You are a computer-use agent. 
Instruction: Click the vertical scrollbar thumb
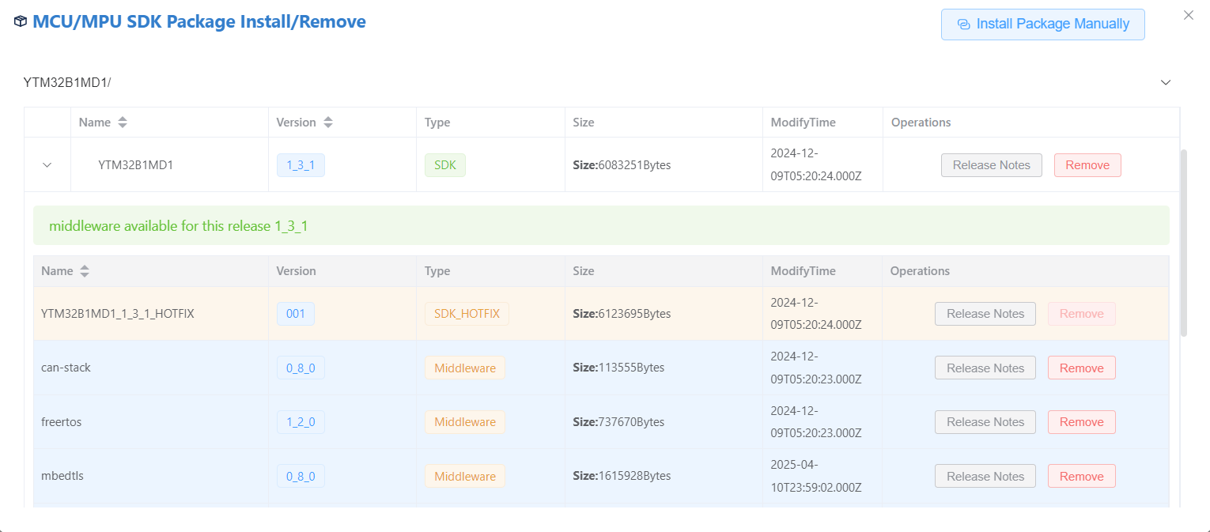coord(1183,243)
